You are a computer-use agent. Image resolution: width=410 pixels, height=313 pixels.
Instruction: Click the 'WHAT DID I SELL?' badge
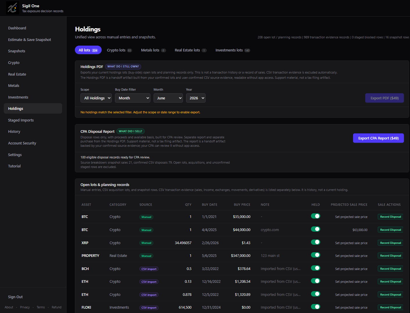(x=130, y=131)
